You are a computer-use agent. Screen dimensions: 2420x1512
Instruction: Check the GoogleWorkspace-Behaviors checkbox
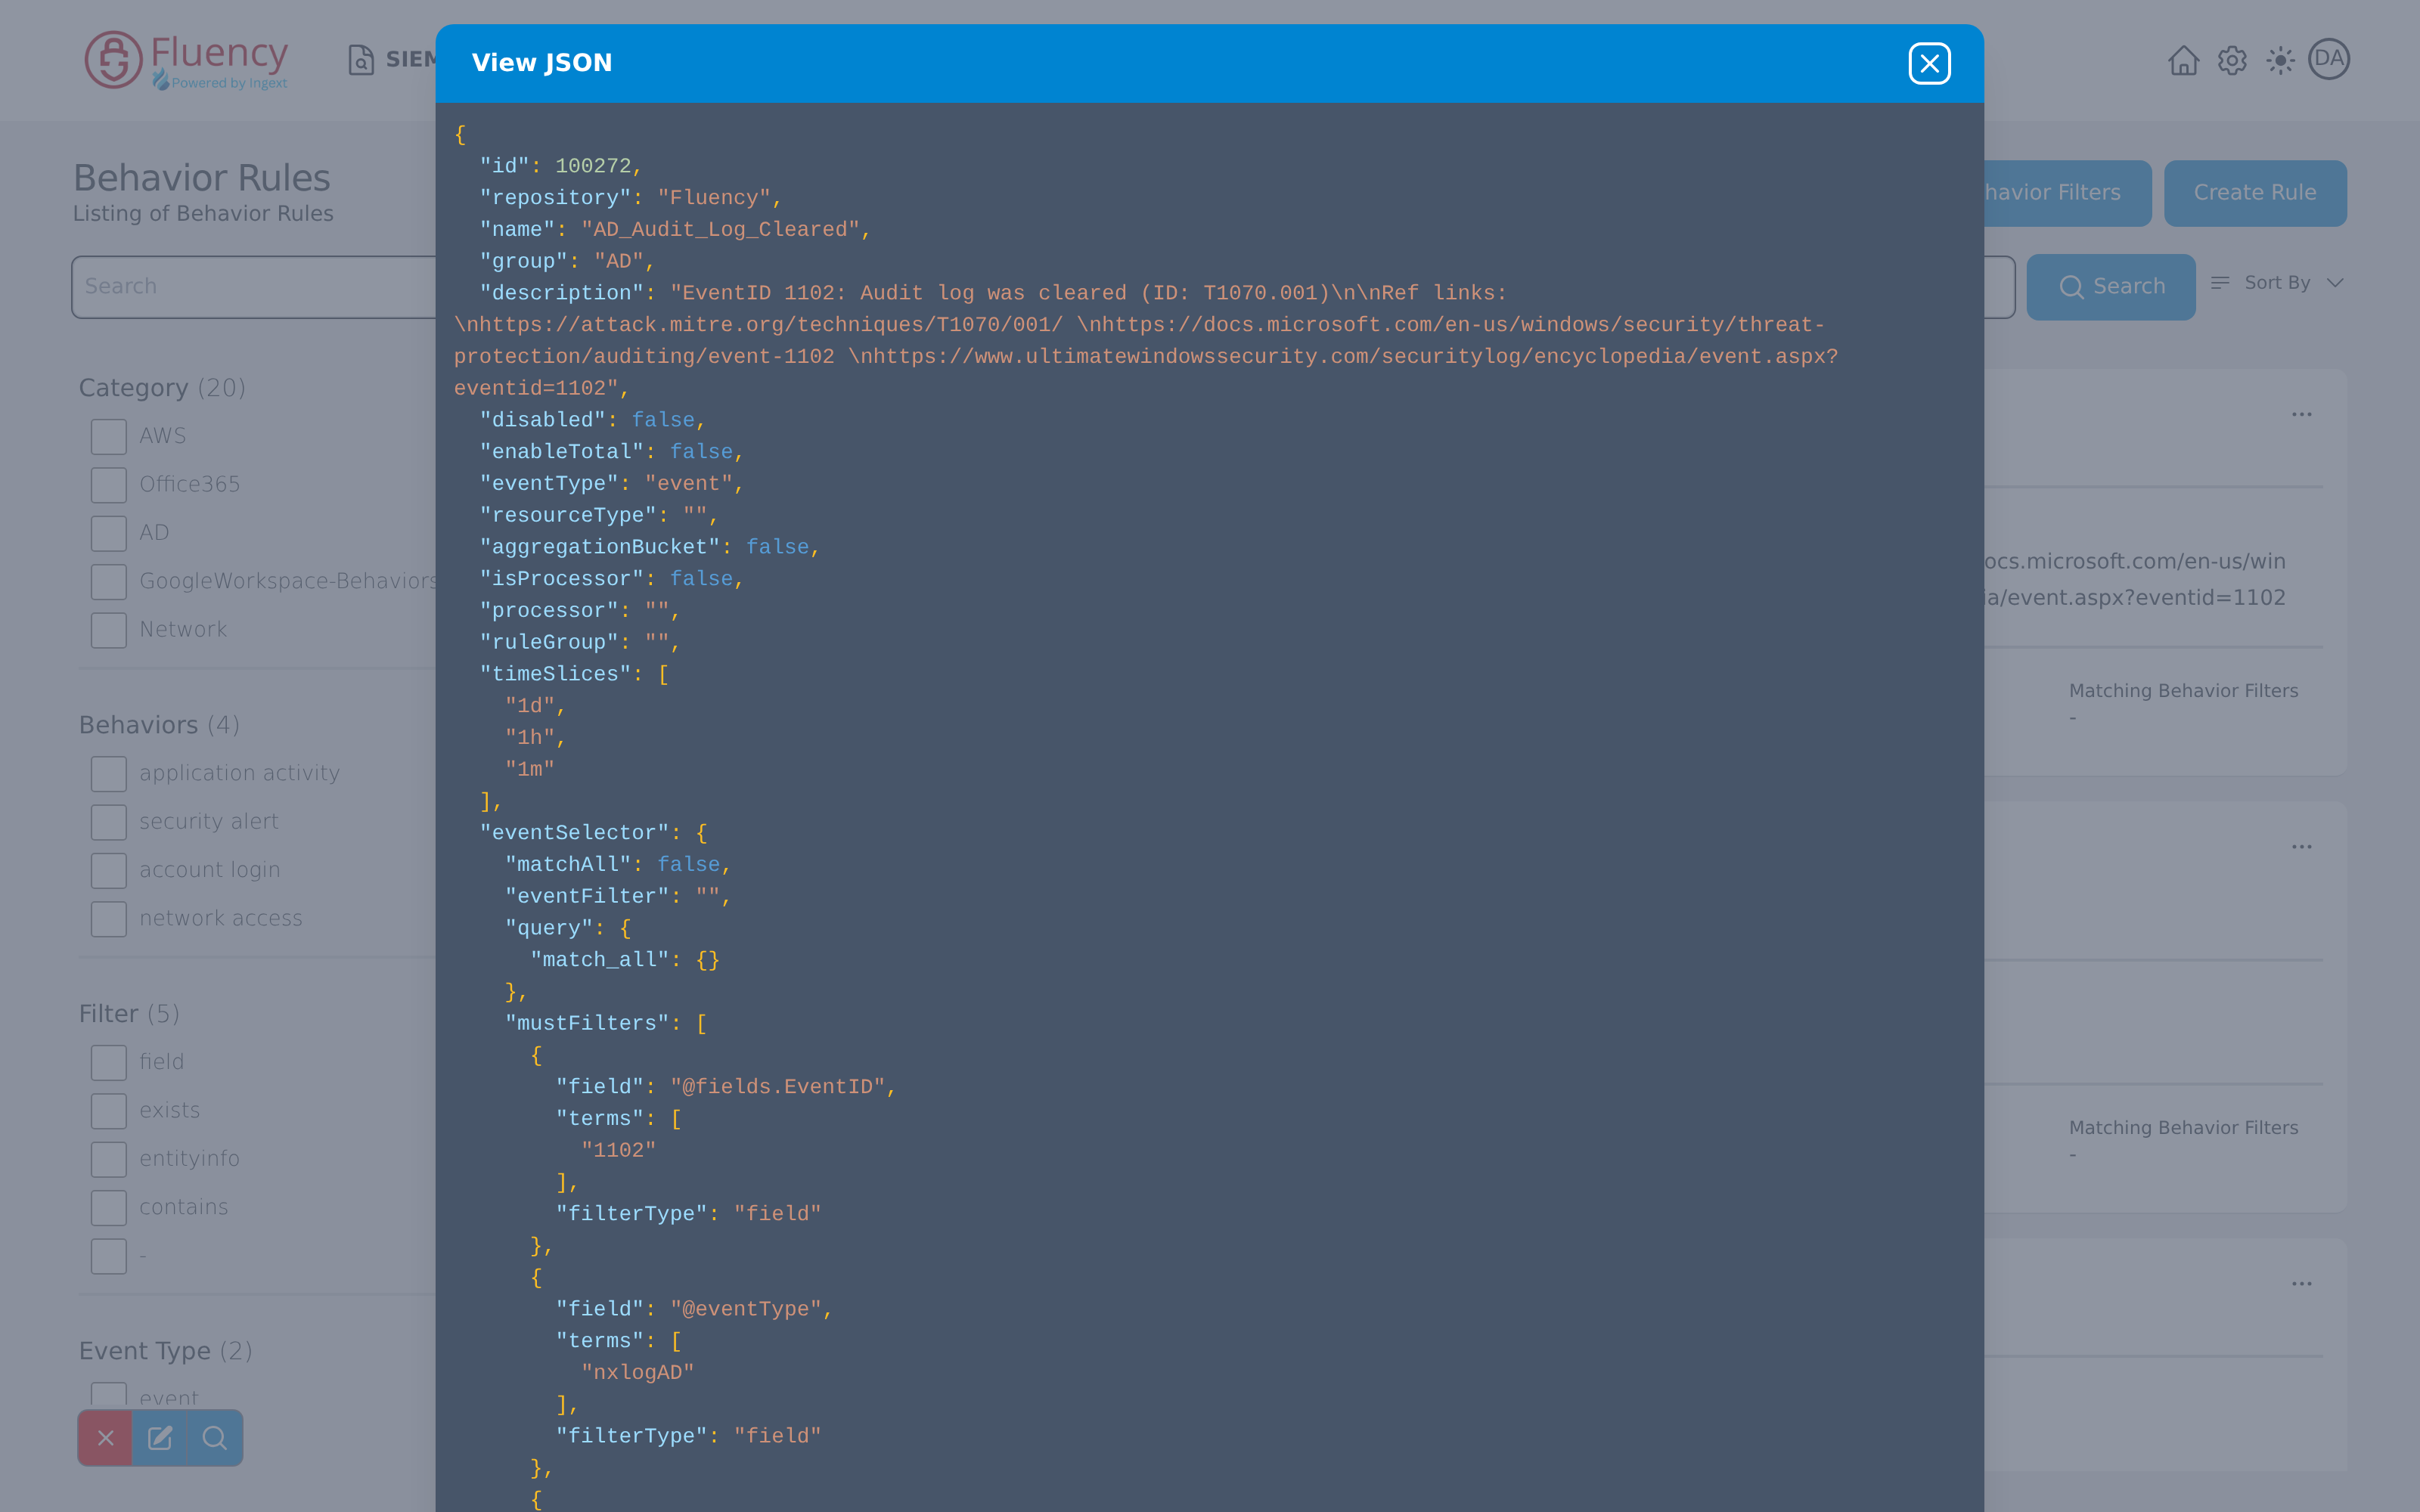pyautogui.click(x=109, y=582)
